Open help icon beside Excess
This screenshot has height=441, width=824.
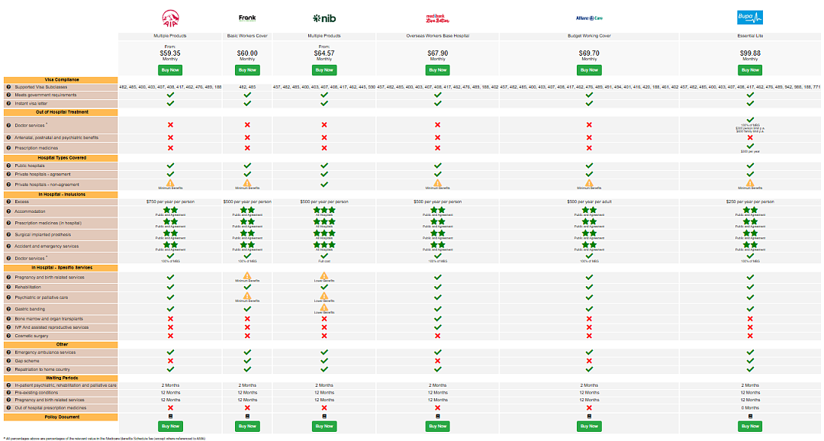[x=8, y=201]
